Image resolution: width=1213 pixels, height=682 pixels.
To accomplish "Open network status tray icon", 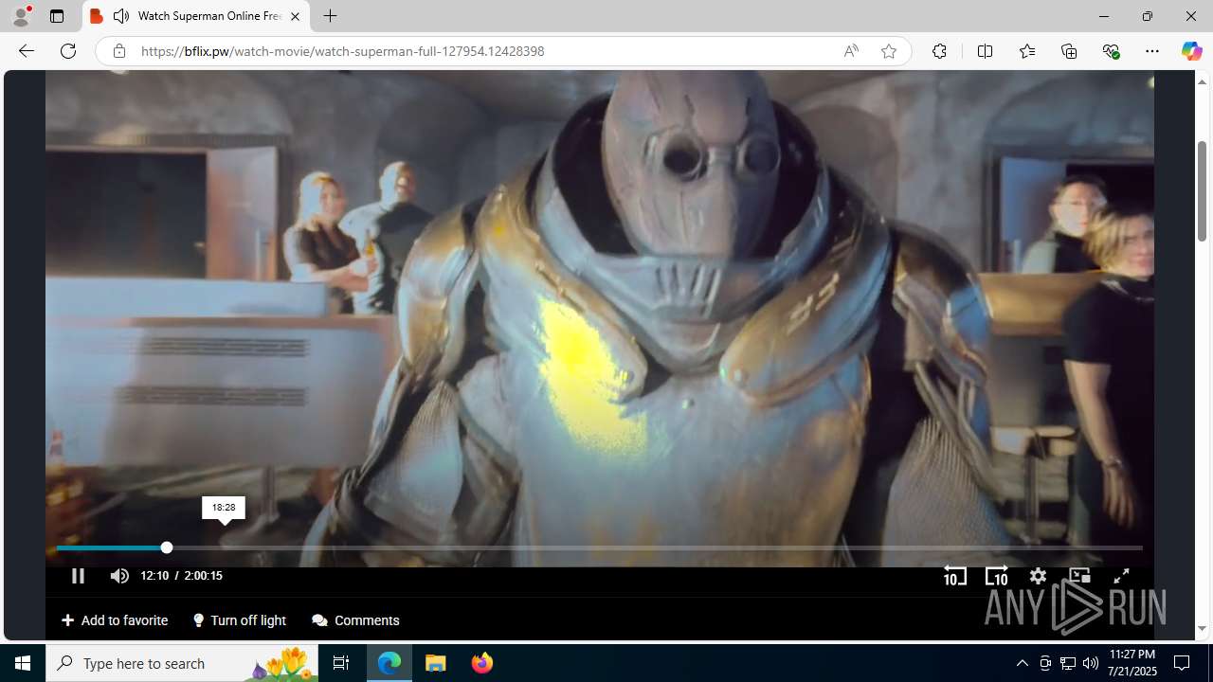I will click(x=1067, y=663).
